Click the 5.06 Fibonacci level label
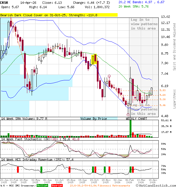This screenshot has width=176, height=187. pyautogui.click(x=163, y=105)
